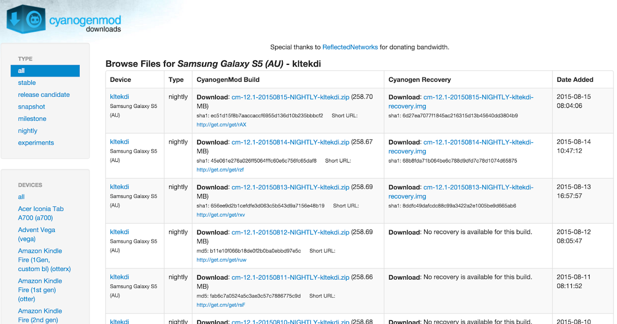Click kltekdi device link in 2015-08-14 row
This screenshot has width=617, height=324.
pyautogui.click(x=119, y=142)
